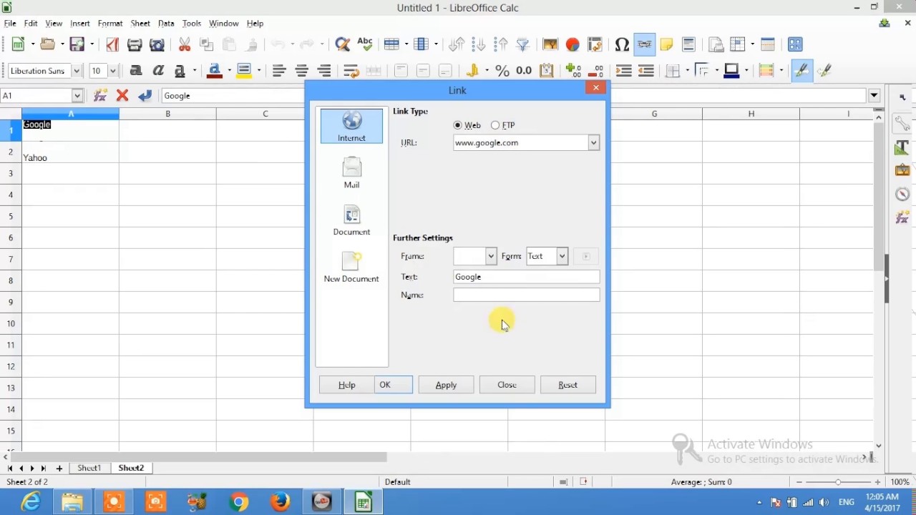Click Add Decimal Place icon
Image resolution: width=916 pixels, height=515 pixels.
[573, 71]
